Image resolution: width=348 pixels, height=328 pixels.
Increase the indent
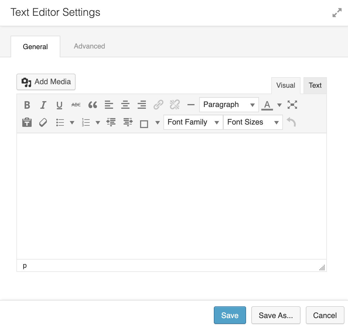(x=128, y=122)
